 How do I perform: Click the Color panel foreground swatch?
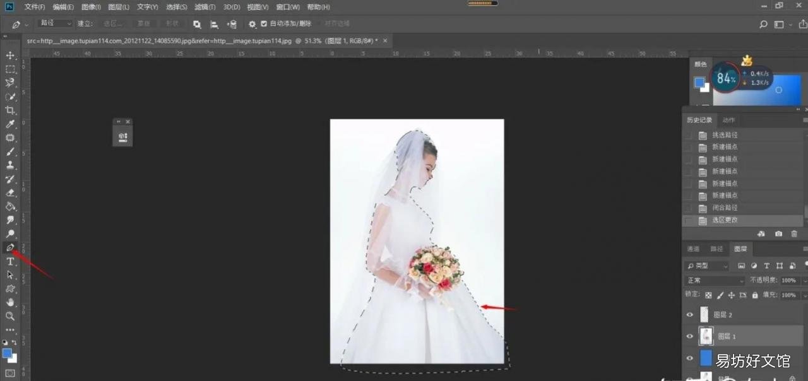tap(699, 82)
